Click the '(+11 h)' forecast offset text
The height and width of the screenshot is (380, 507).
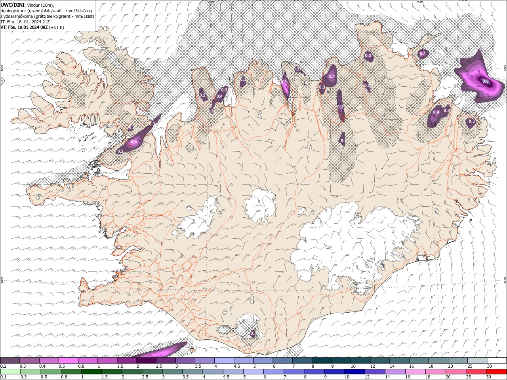57,27
